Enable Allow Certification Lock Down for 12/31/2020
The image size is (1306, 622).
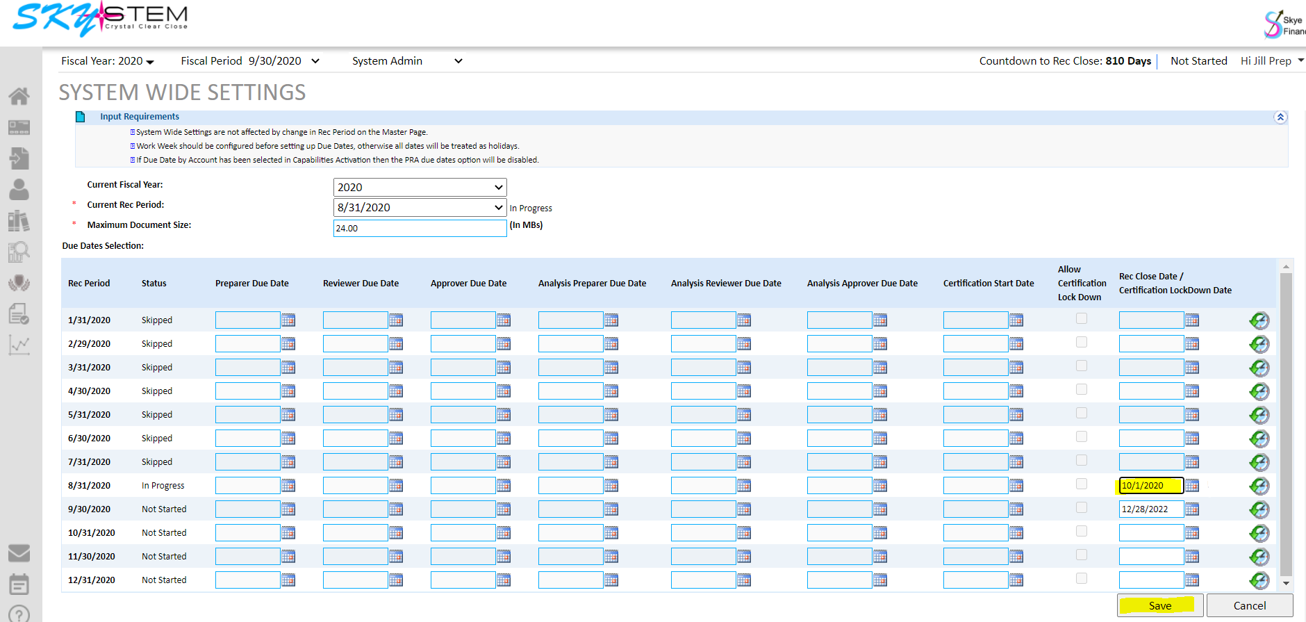point(1082,579)
